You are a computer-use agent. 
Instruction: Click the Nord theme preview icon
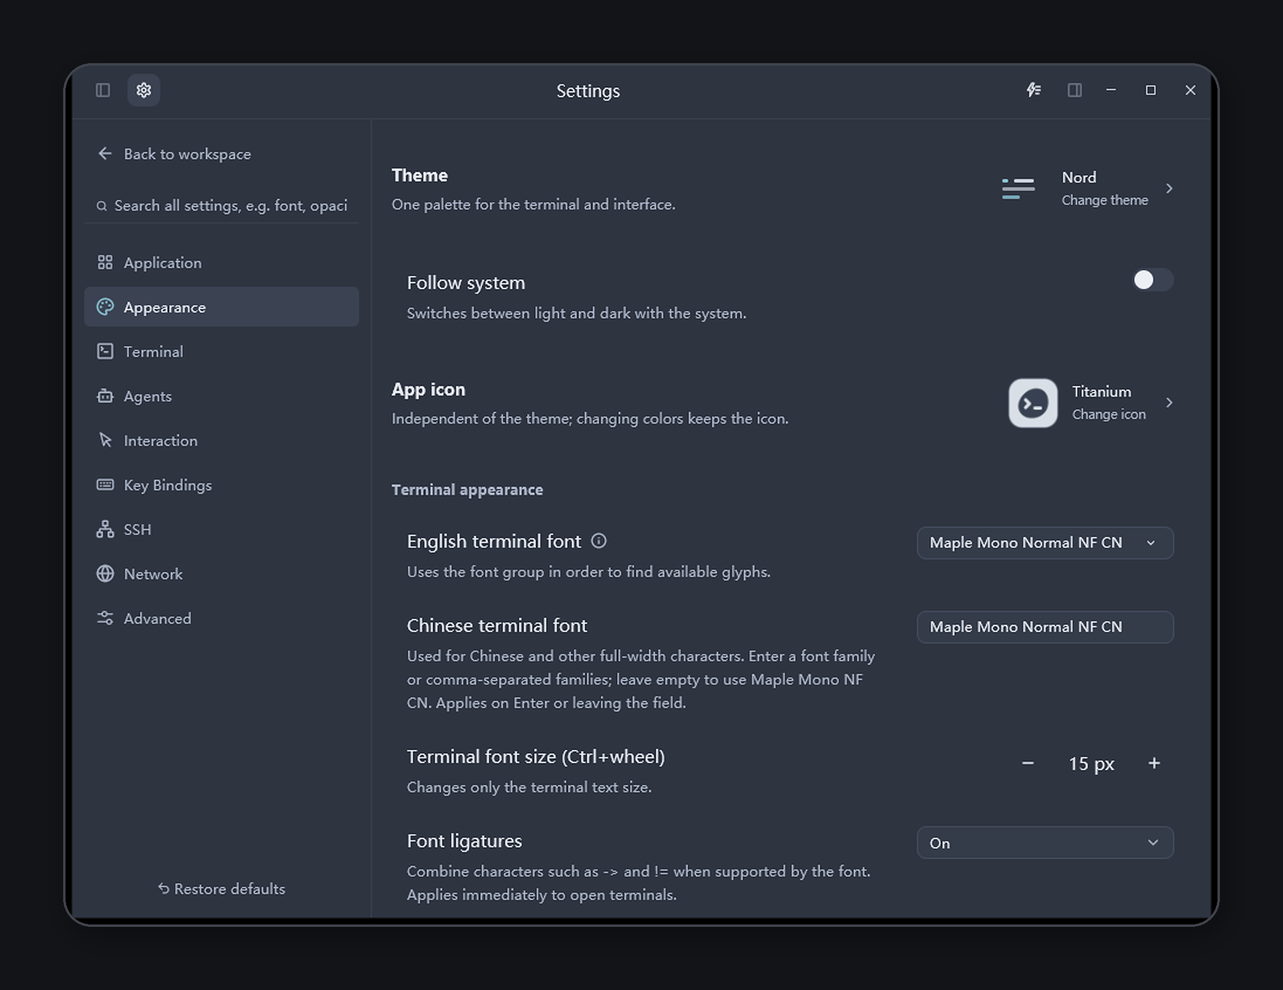(x=1018, y=188)
